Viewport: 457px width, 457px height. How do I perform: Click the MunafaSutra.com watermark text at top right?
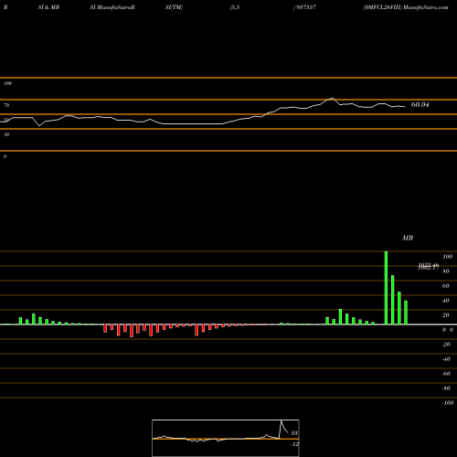[425, 7]
